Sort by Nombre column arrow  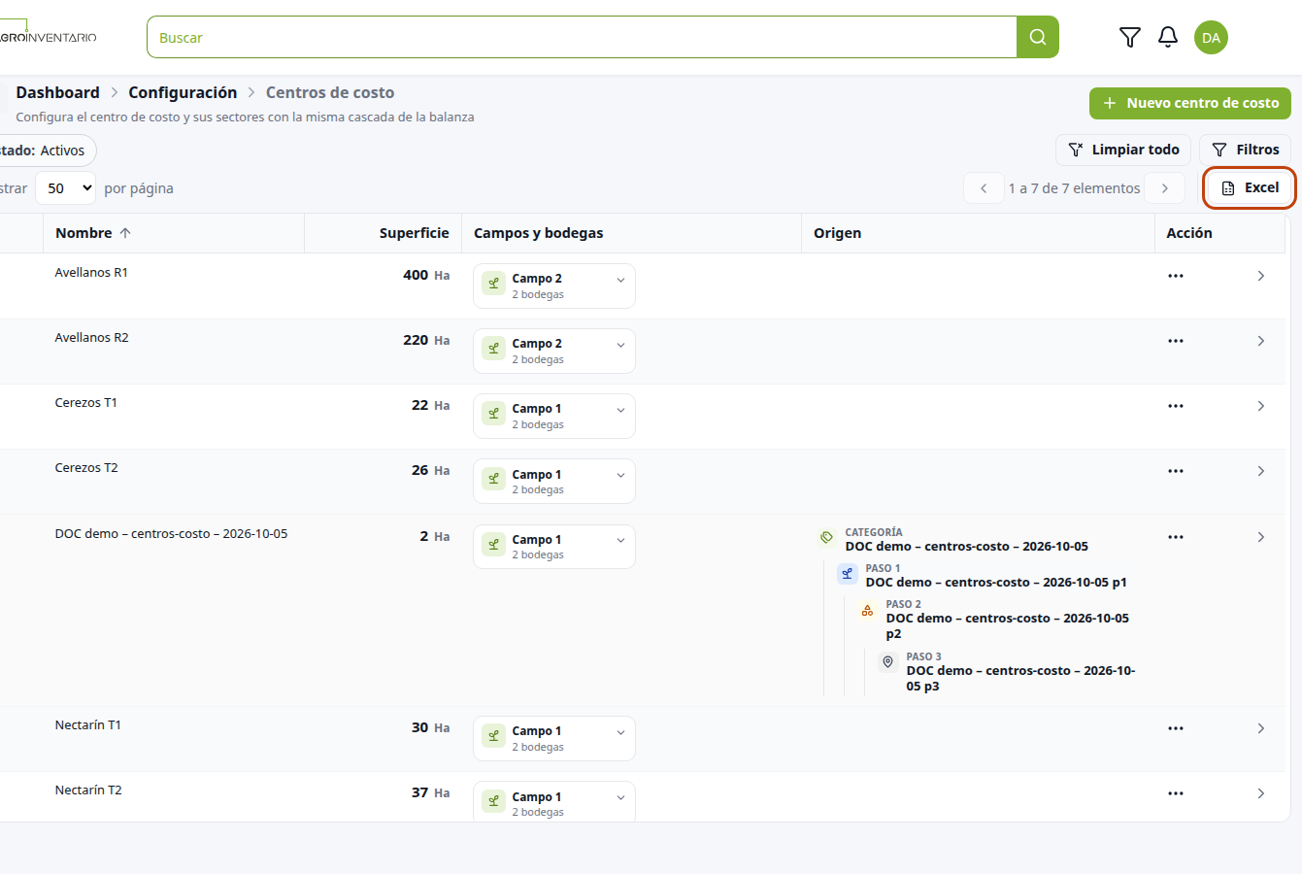(125, 233)
